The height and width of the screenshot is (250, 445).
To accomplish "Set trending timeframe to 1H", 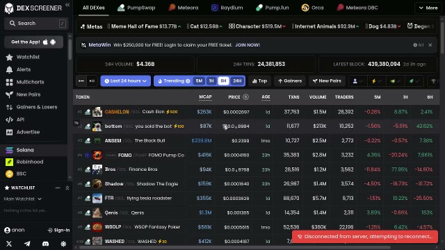I will coord(211,81).
